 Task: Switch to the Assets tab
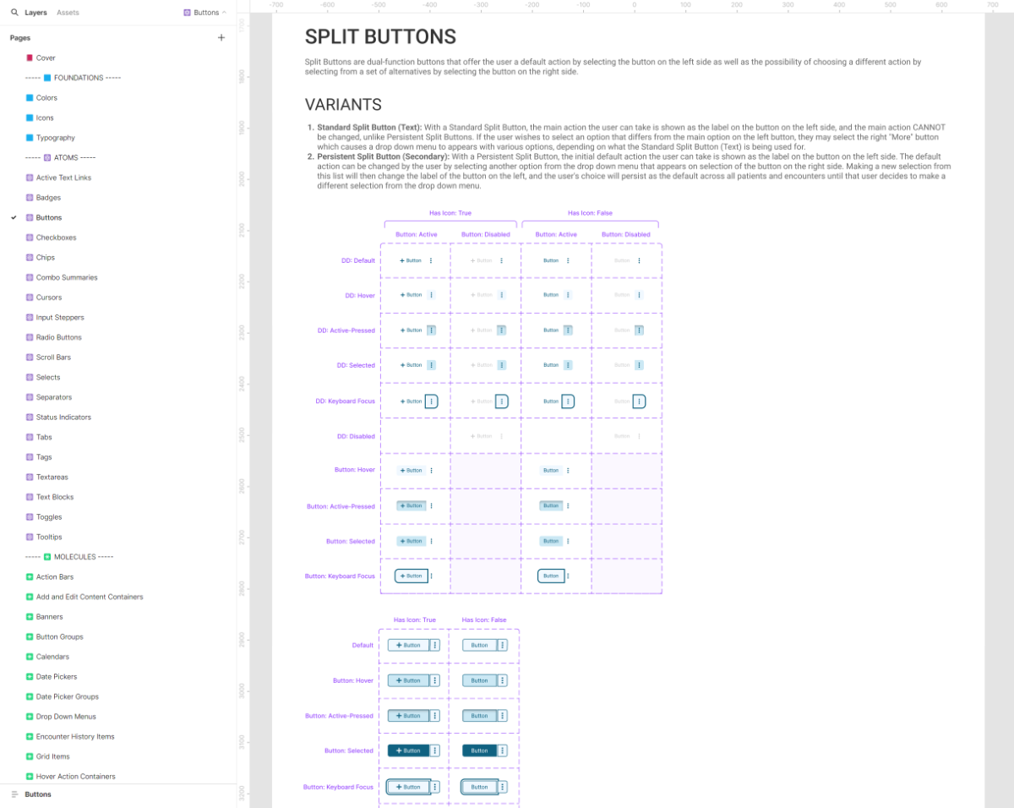[x=68, y=13]
